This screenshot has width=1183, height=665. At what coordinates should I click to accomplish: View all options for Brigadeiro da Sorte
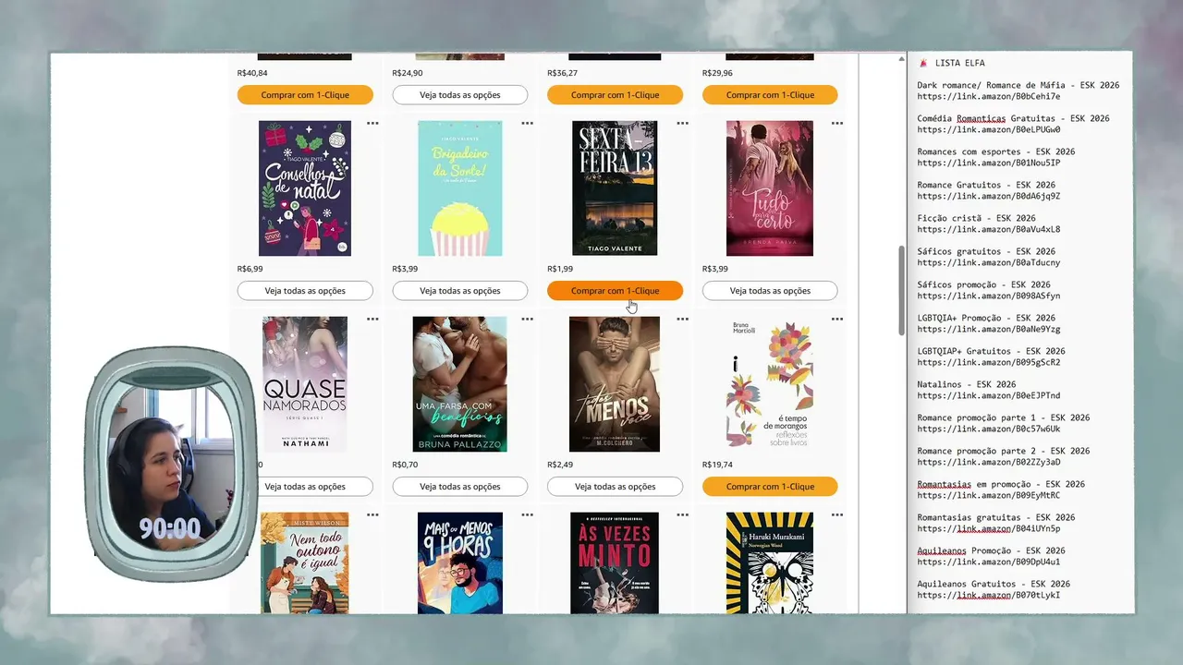(x=460, y=291)
